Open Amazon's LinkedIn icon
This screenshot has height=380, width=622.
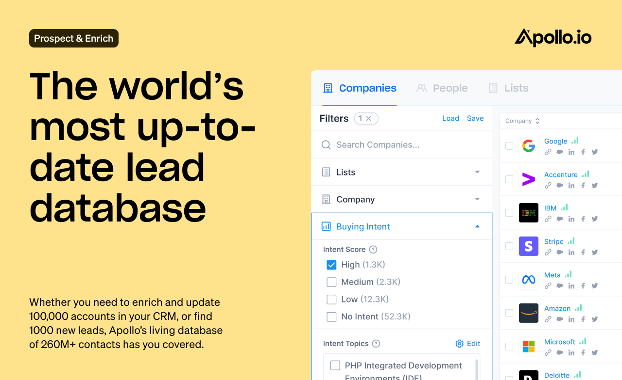click(571, 319)
